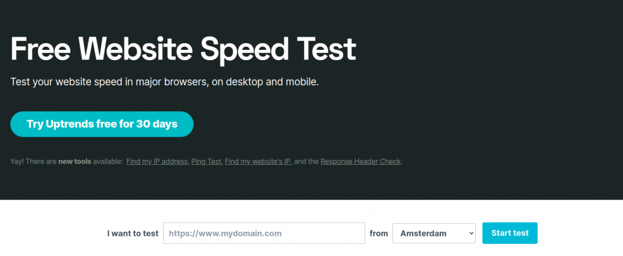623x256 pixels.
Task: Follow the 'Find my website's IP' link
Action: [x=258, y=162]
